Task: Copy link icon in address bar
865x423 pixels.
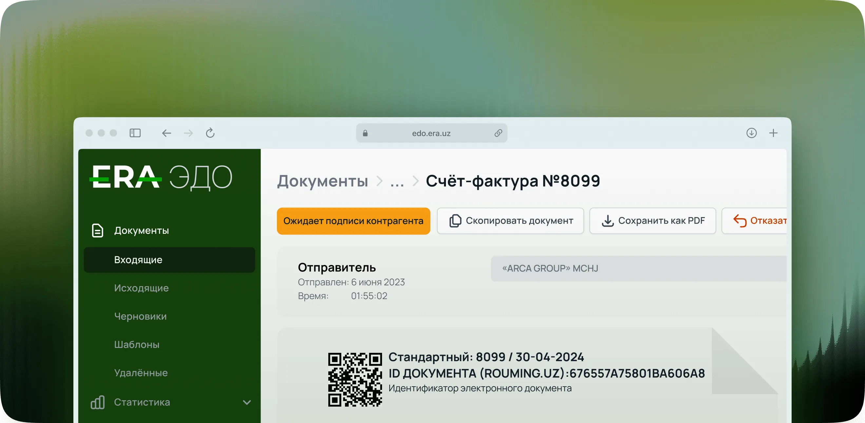Action: coord(498,133)
